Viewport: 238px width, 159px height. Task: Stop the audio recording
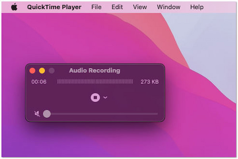click(95, 97)
